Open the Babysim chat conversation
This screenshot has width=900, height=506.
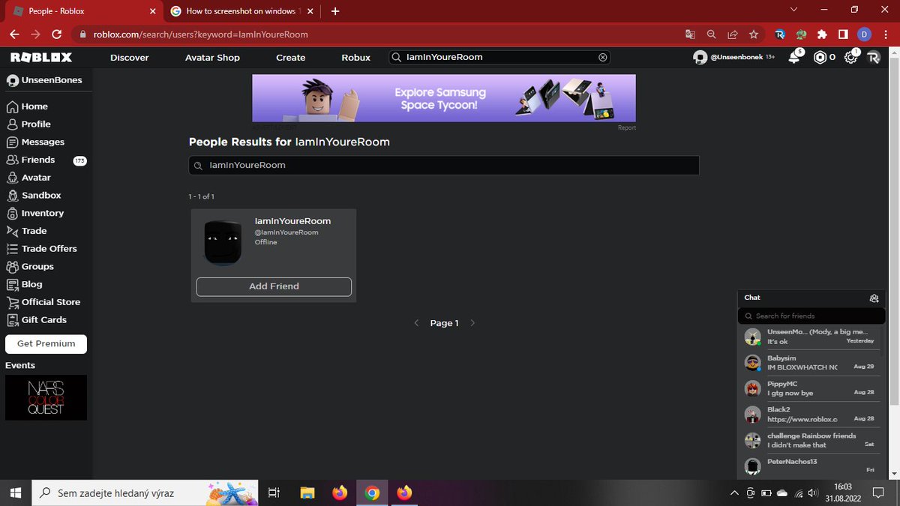pyautogui.click(x=811, y=363)
